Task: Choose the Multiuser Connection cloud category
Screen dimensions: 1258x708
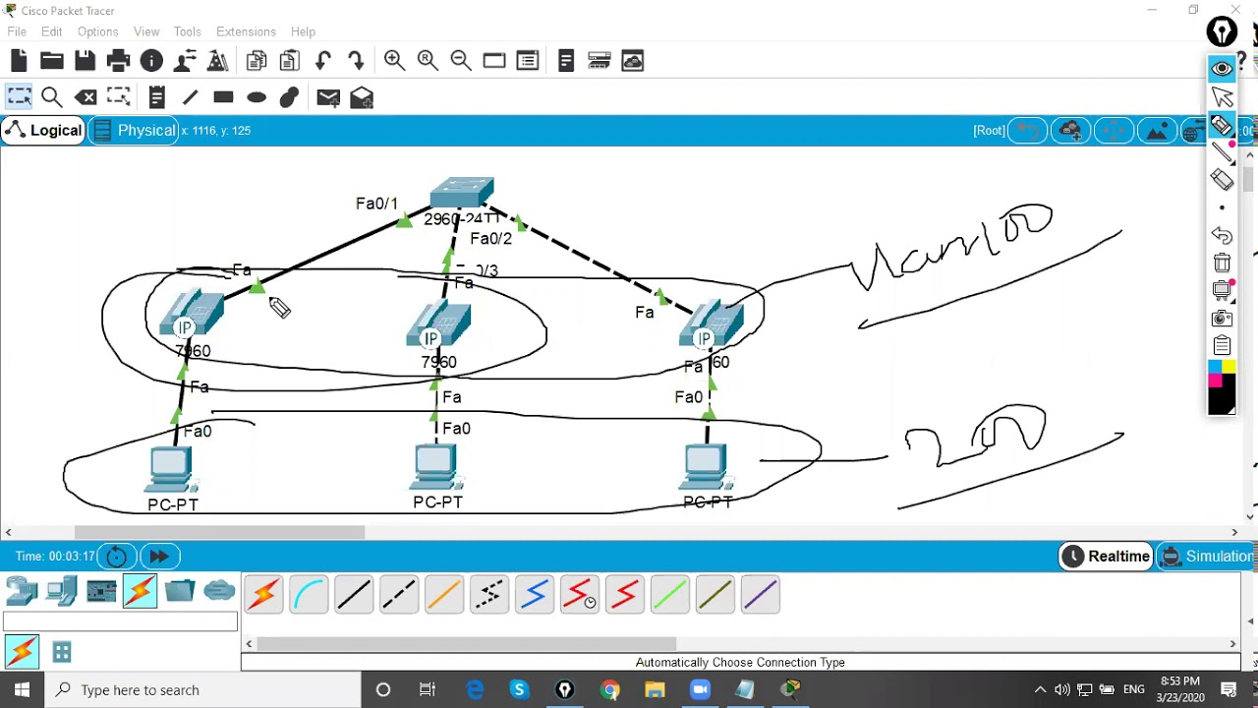Action: [219, 591]
